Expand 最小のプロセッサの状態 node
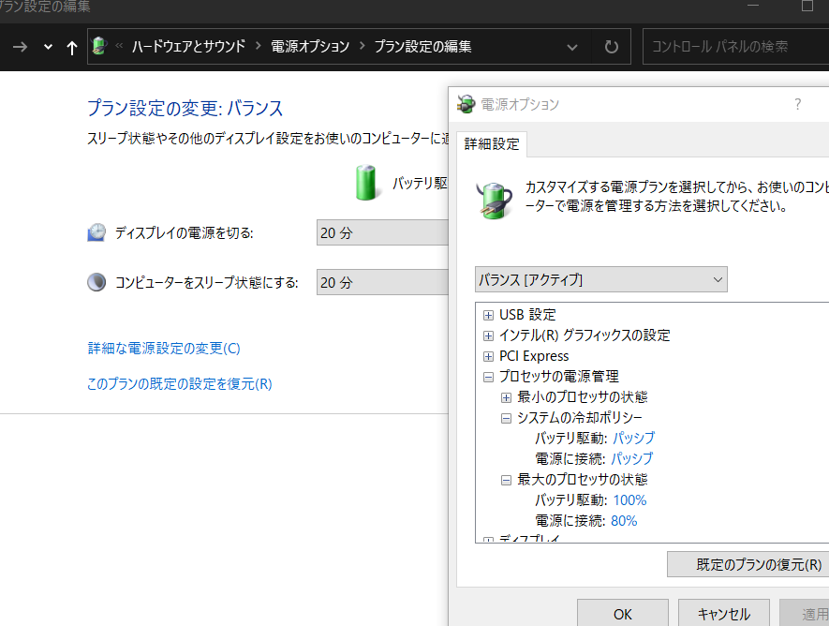 tap(507, 398)
